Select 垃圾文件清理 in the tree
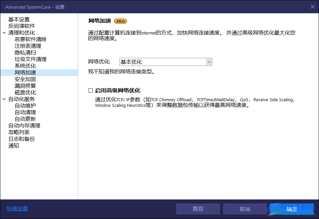 31,59
